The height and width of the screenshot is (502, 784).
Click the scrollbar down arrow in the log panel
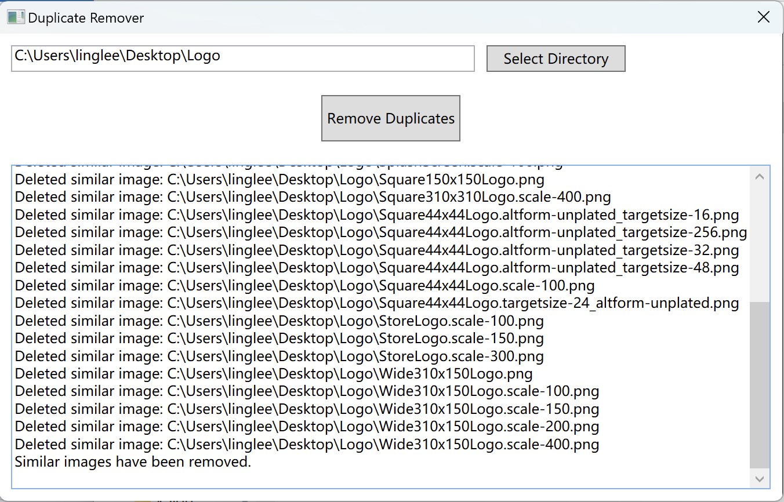(760, 479)
